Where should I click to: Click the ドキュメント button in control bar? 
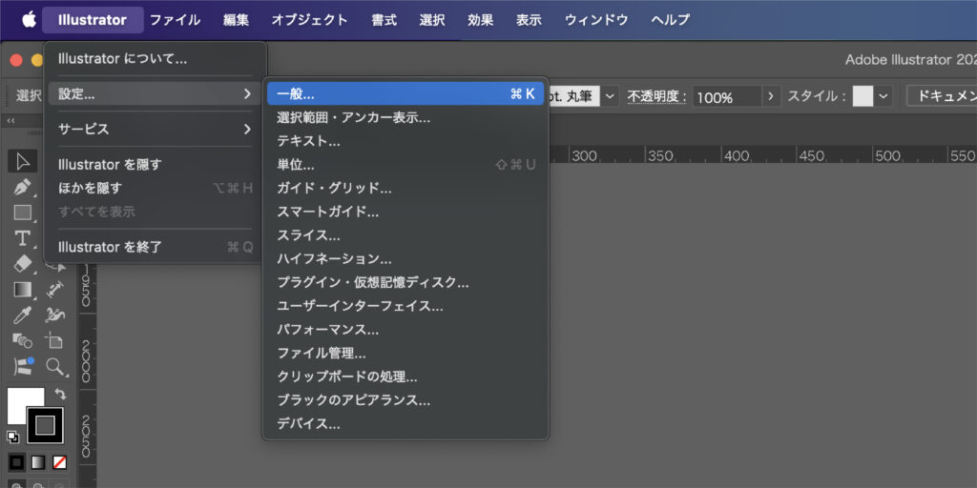pyautogui.click(x=943, y=96)
